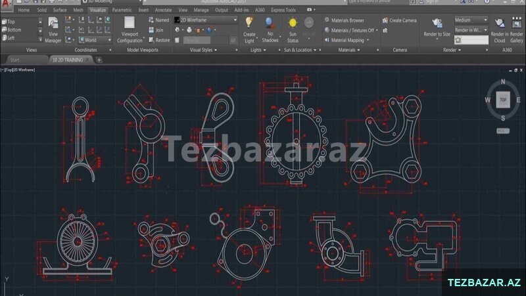Click the TOP face of the ViewCube
This screenshot has height=296, width=526.
click(x=502, y=100)
